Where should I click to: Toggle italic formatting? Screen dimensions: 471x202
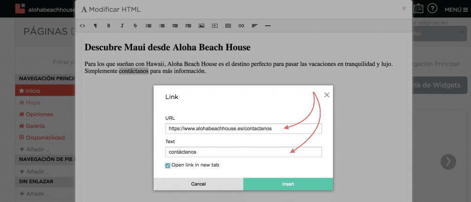[x=122, y=26]
